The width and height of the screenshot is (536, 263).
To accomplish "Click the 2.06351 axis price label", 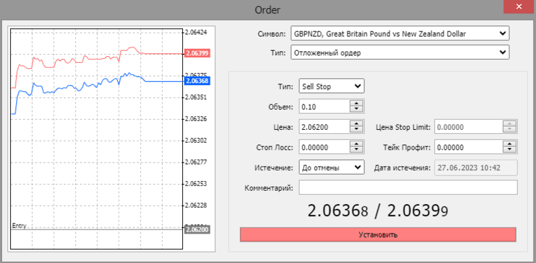I will click(x=196, y=97).
